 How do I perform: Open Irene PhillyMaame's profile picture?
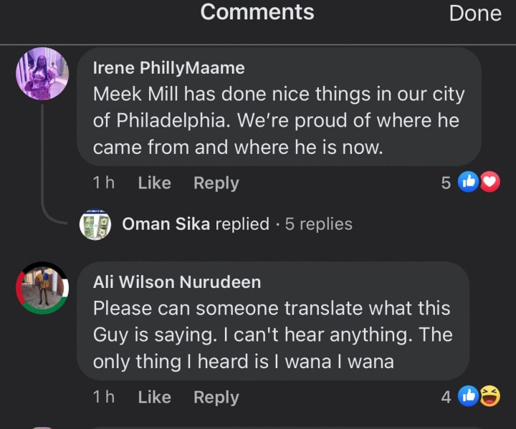tap(42, 74)
